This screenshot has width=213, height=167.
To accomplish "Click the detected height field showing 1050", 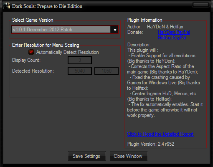I will (x=106, y=71).
